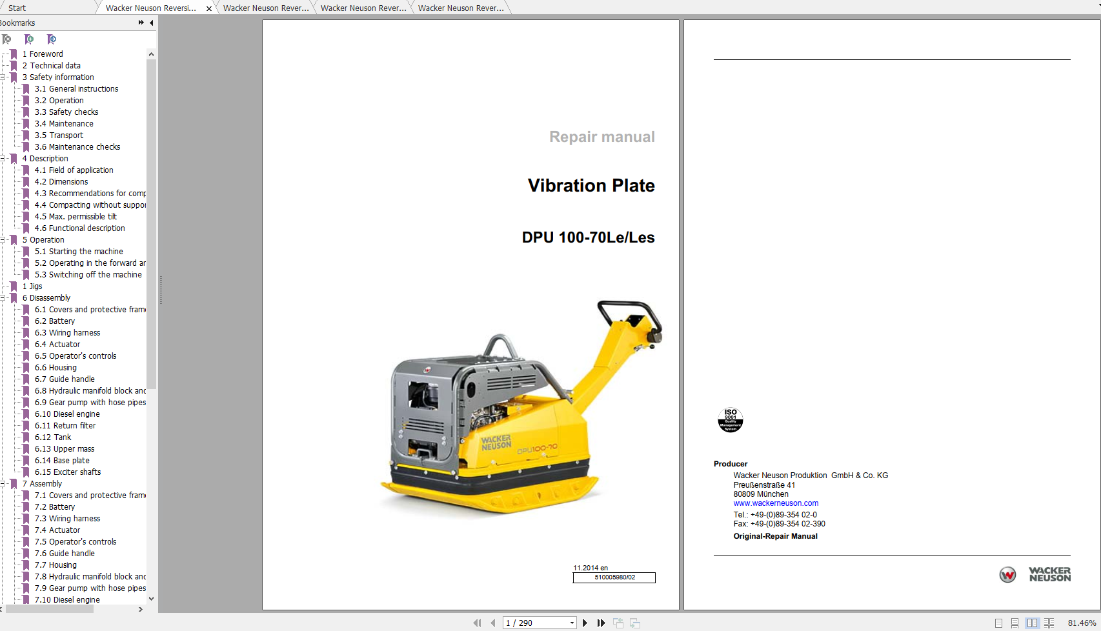Go to 3.3 Safety checks bookmark
The height and width of the screenshot is (631, 1101).
[x=66, y=112]
